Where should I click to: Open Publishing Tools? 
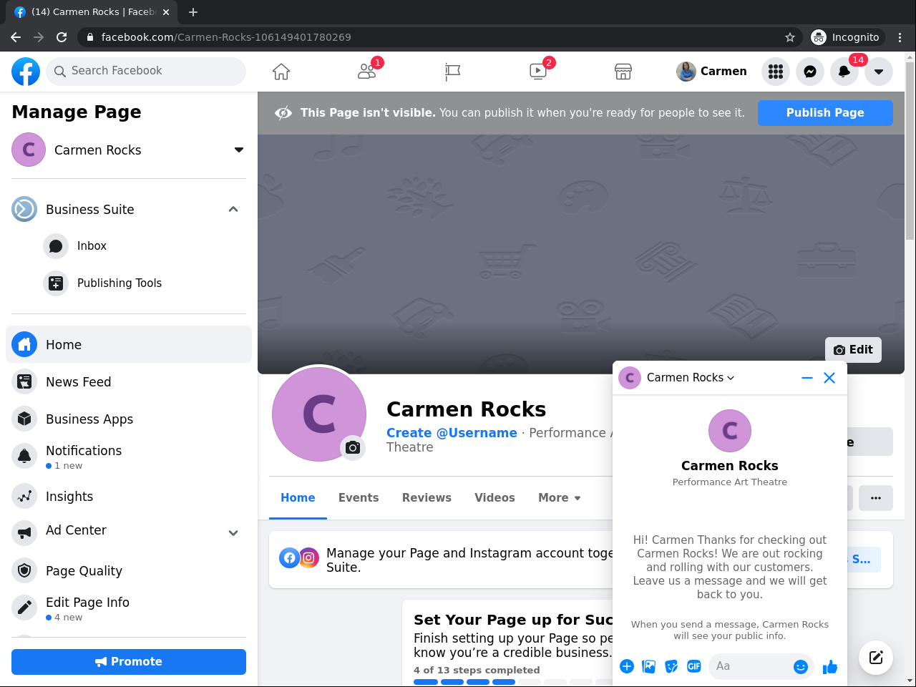[x=129, y=283]
